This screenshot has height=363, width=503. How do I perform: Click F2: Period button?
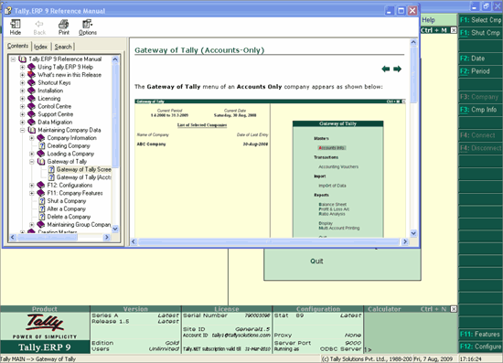480,71
